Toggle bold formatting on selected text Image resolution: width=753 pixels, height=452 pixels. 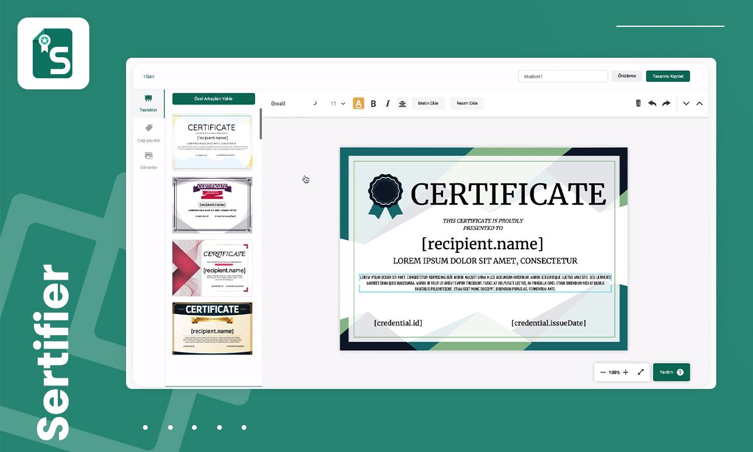373,103
